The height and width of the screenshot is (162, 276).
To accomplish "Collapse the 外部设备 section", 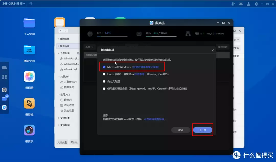I will tap(59, 53).
